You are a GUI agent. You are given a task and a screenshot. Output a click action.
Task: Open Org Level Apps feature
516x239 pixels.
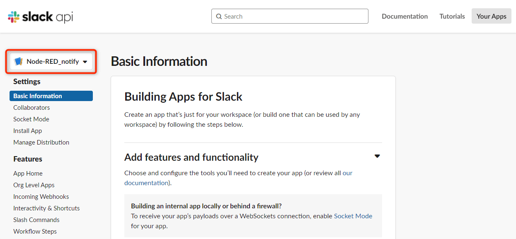(x=34, y=185)
